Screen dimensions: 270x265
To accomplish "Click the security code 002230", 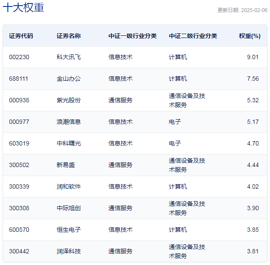I will (19, 57).
